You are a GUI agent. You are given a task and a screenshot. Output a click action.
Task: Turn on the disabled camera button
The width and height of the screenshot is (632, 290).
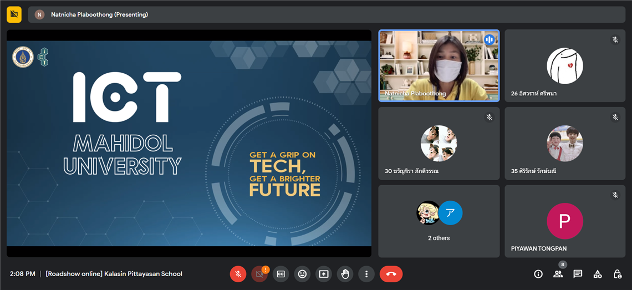259,274
